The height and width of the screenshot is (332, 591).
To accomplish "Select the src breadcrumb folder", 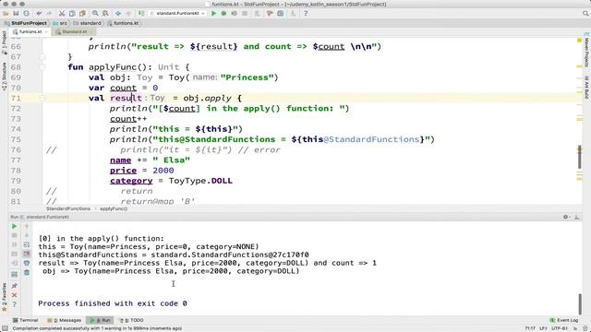I will coord(60,23).
